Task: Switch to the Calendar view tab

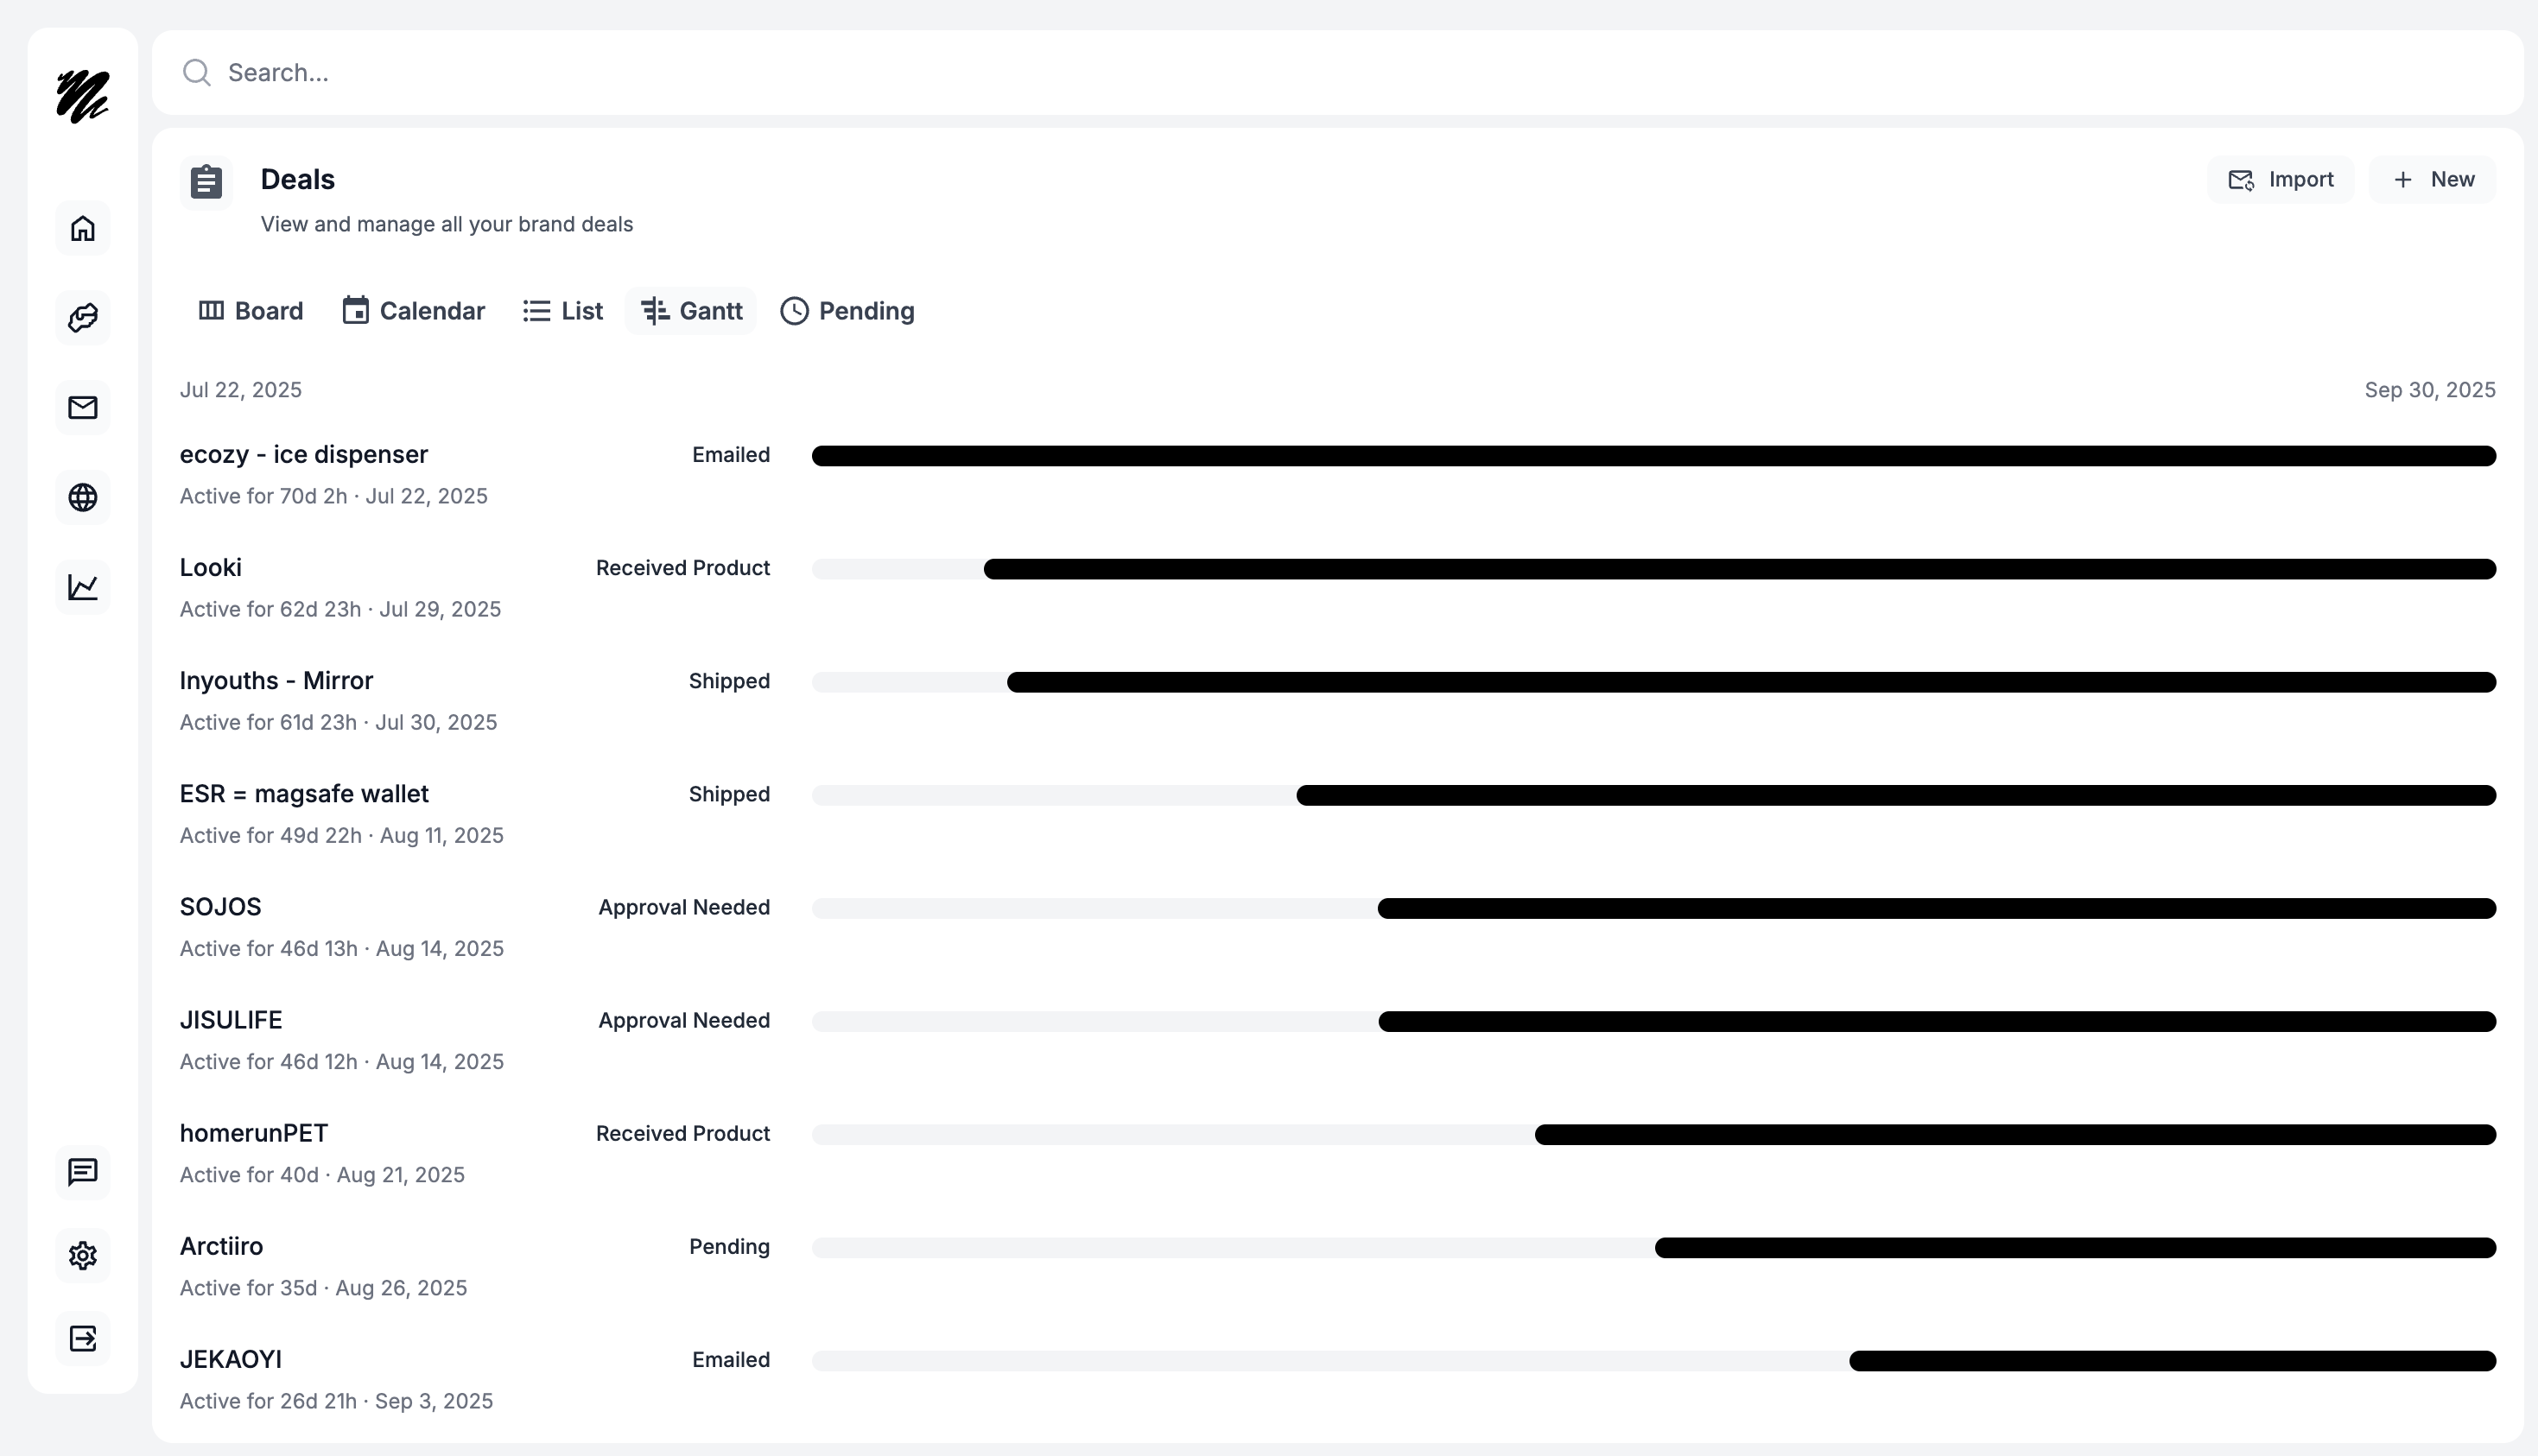Action: 413,311
